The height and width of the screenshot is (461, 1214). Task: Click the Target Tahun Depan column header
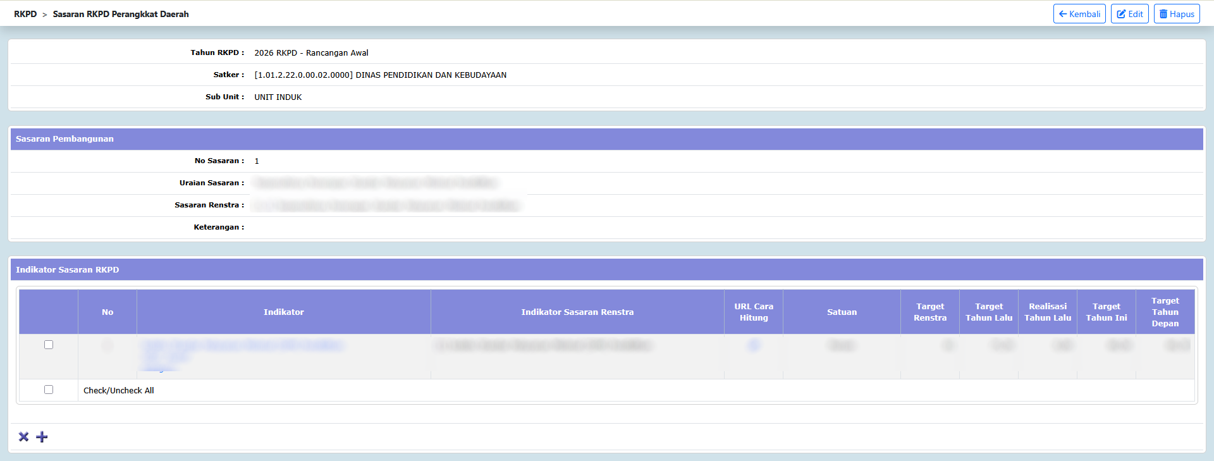[x=1165, y=312]
